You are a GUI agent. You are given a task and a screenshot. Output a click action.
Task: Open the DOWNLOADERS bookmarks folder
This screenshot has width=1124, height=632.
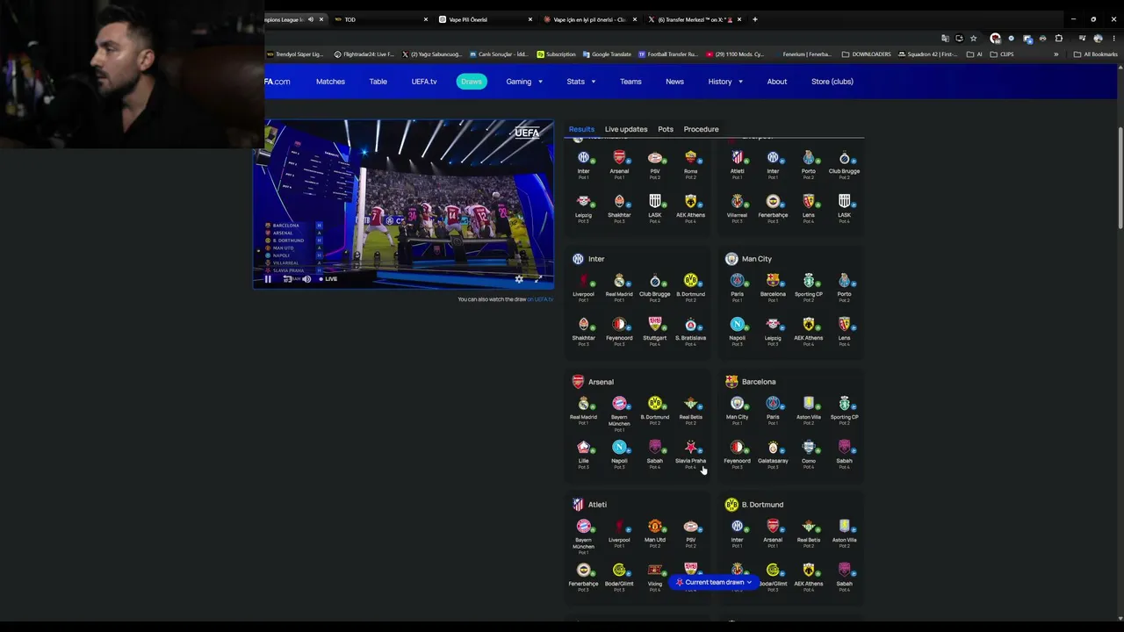[x=866, y=54]
